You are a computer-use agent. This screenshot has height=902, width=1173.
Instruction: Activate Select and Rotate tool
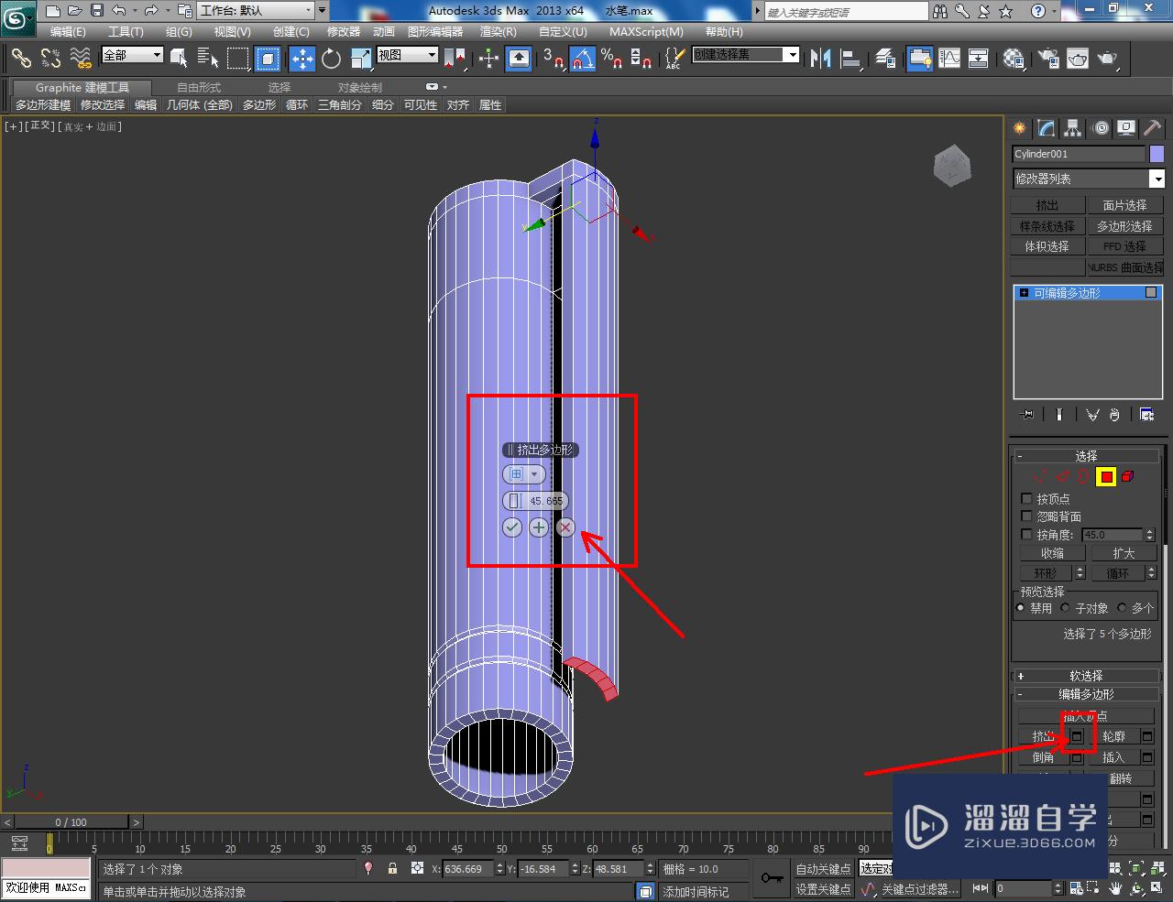click(x=331, y=59)
